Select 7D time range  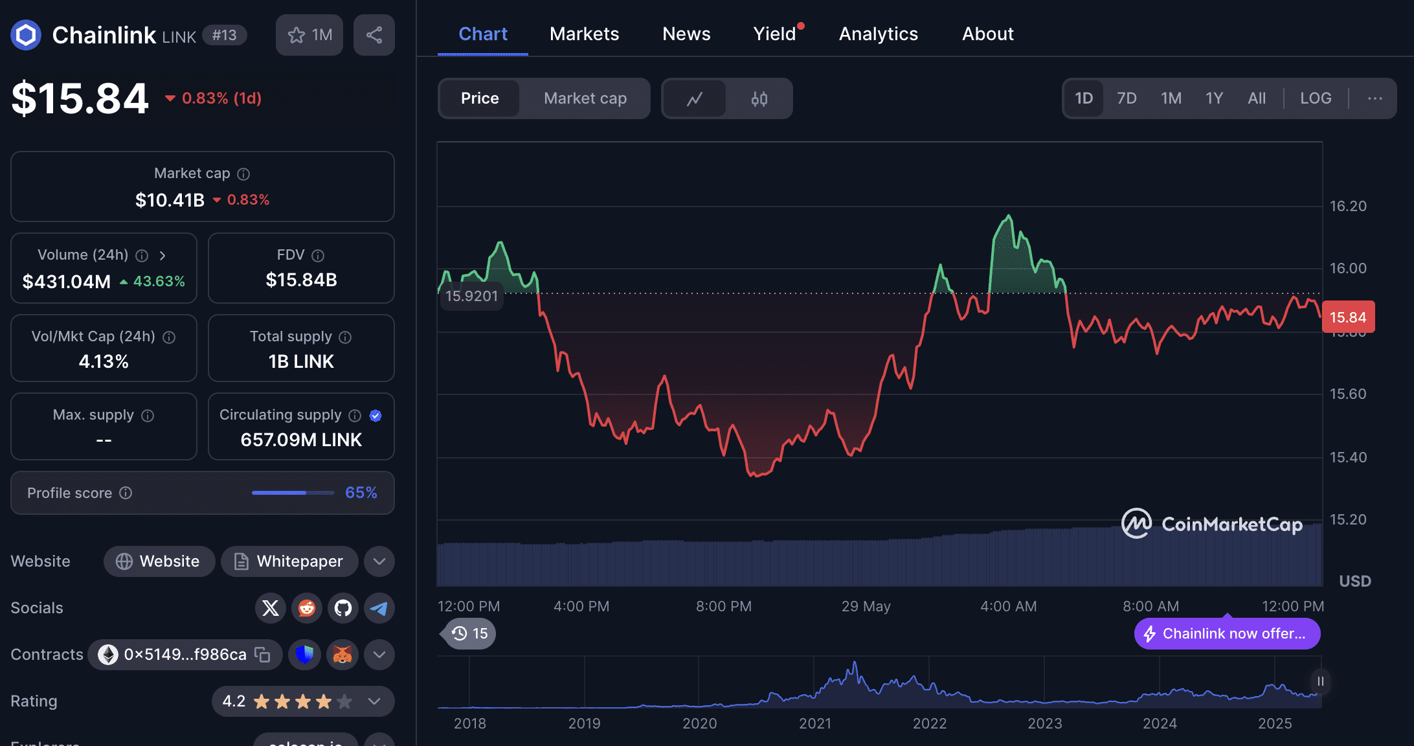(x=1127, y=98)
